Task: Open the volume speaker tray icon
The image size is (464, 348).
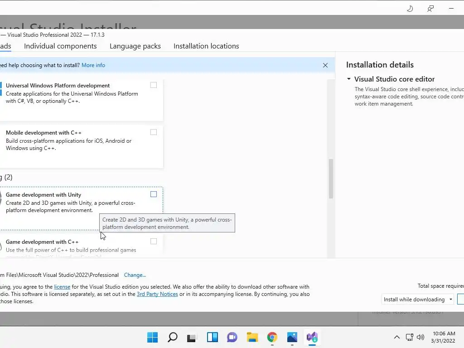Action: tap(420, 337)
